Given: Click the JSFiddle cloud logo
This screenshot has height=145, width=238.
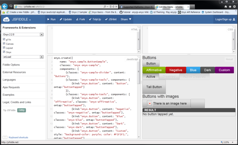Looking at the screenshot, I should (6, 19).
